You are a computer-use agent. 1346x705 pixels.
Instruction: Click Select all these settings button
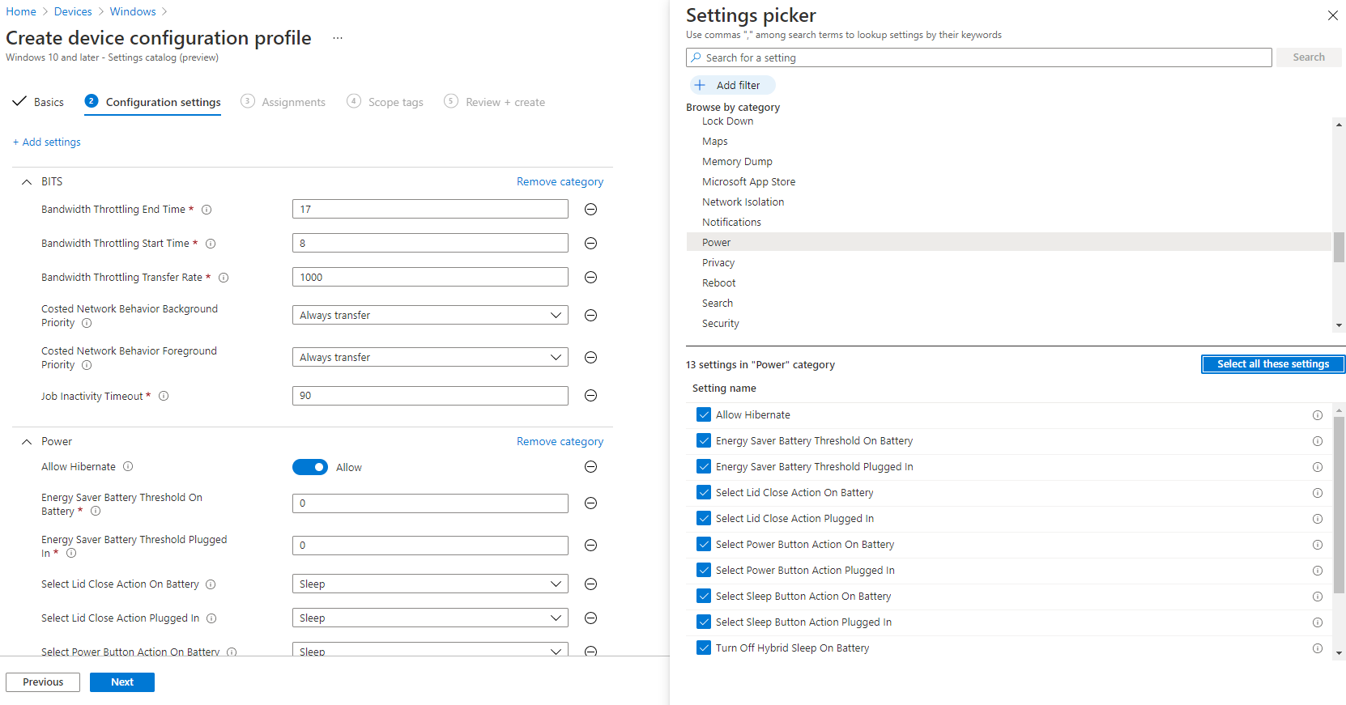point(1273,364)
